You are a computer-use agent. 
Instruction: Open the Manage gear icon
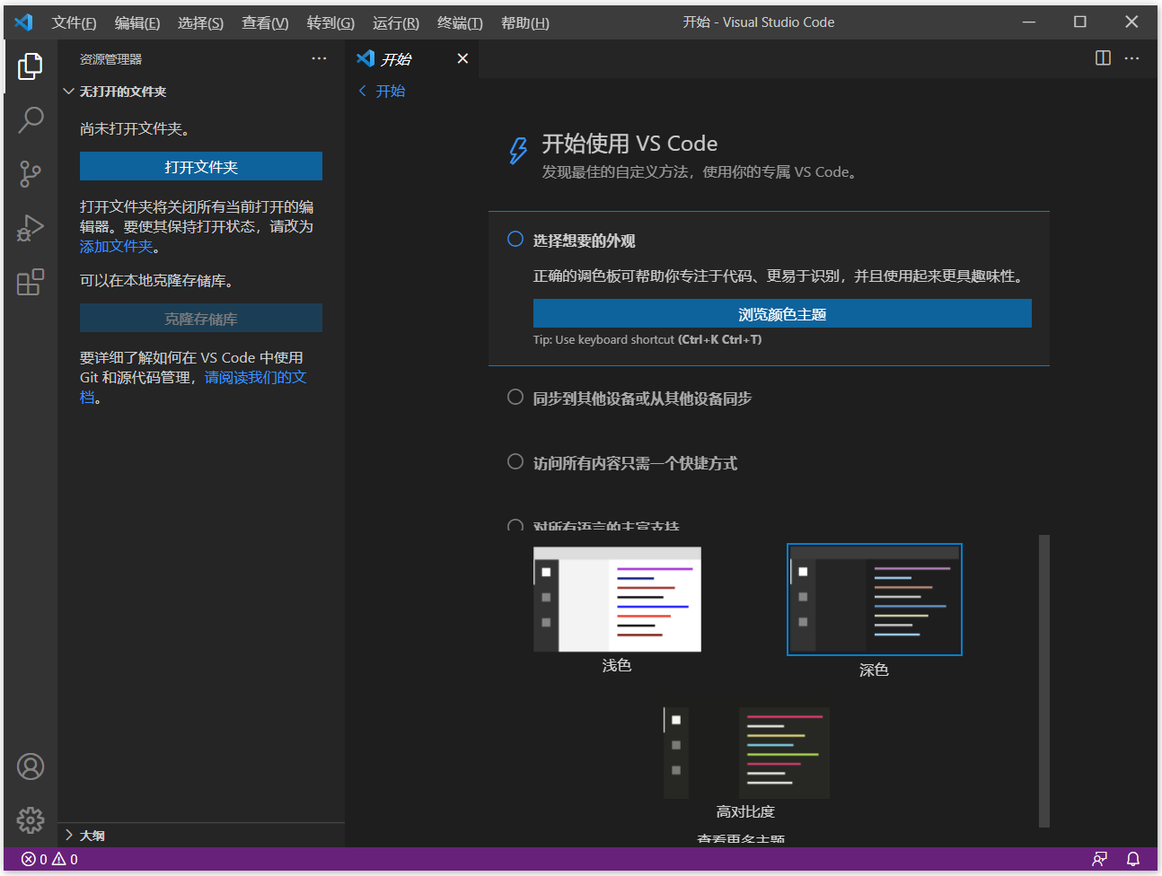tap(31, 819)
